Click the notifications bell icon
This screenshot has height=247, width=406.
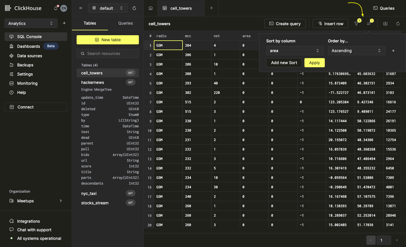pos(56,8)
